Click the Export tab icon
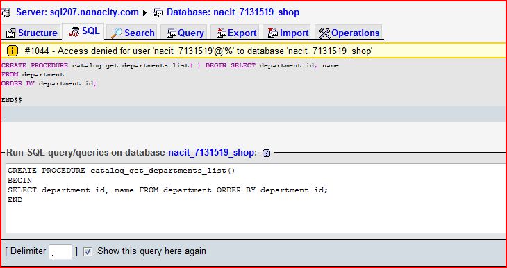The width and height of the screenshot is (507, 268). tap(222, 33)
